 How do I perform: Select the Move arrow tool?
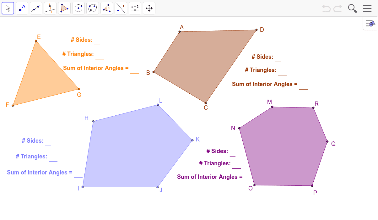click(8, 8)
